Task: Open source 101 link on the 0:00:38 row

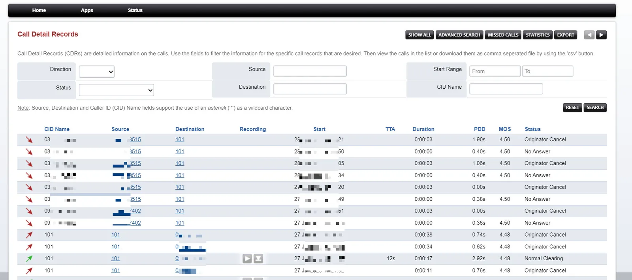Action: [x=115, y=235]
